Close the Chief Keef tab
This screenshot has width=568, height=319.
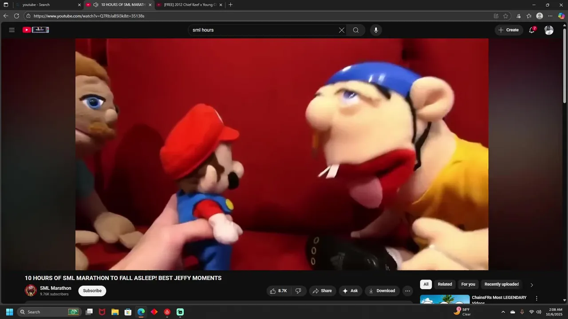pos(221,5)
